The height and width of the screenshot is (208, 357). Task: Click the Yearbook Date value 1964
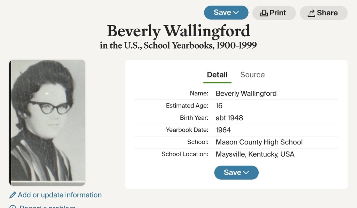click(x=223, y=130)
